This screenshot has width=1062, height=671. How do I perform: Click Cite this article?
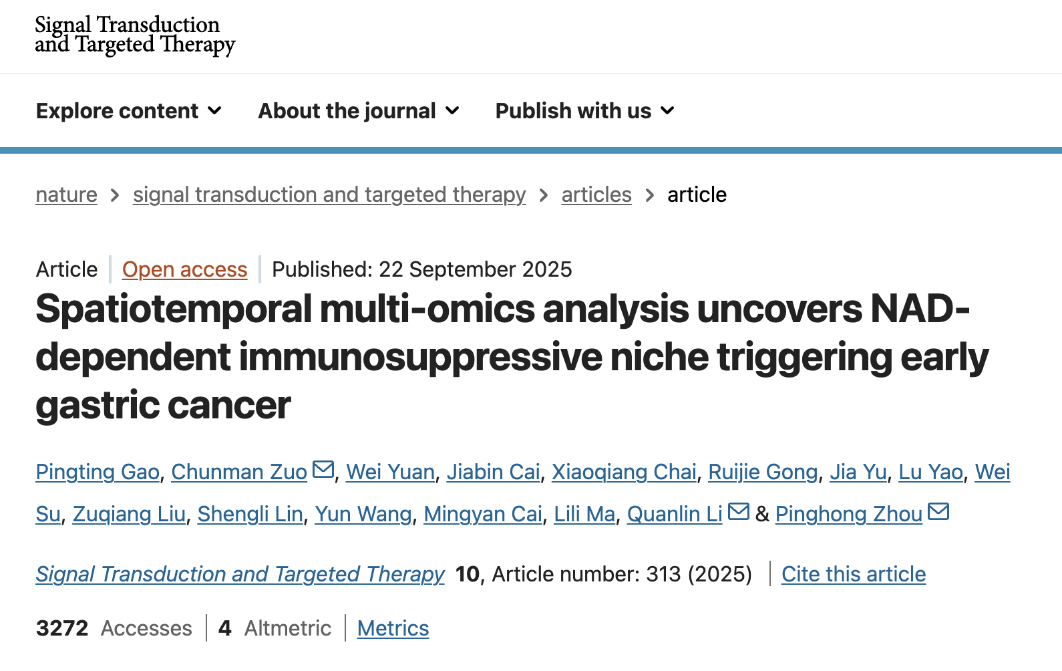click(x=854, y=574)
